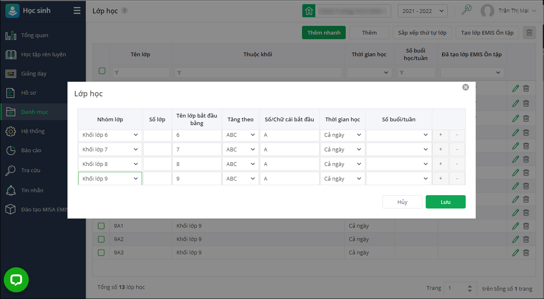Viewport: 544px width, 299px height.
Task: Open the 2021 - 2022 school year dropdown
Action: point(422,11)
